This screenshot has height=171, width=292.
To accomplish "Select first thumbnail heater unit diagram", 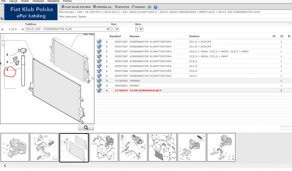I will (x=15, y=147).
